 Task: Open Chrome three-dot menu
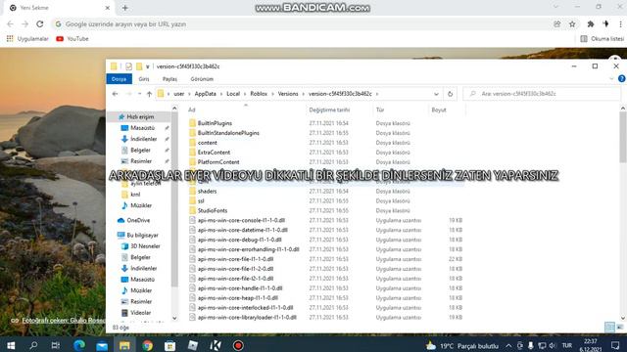click(x=620, y=24)
